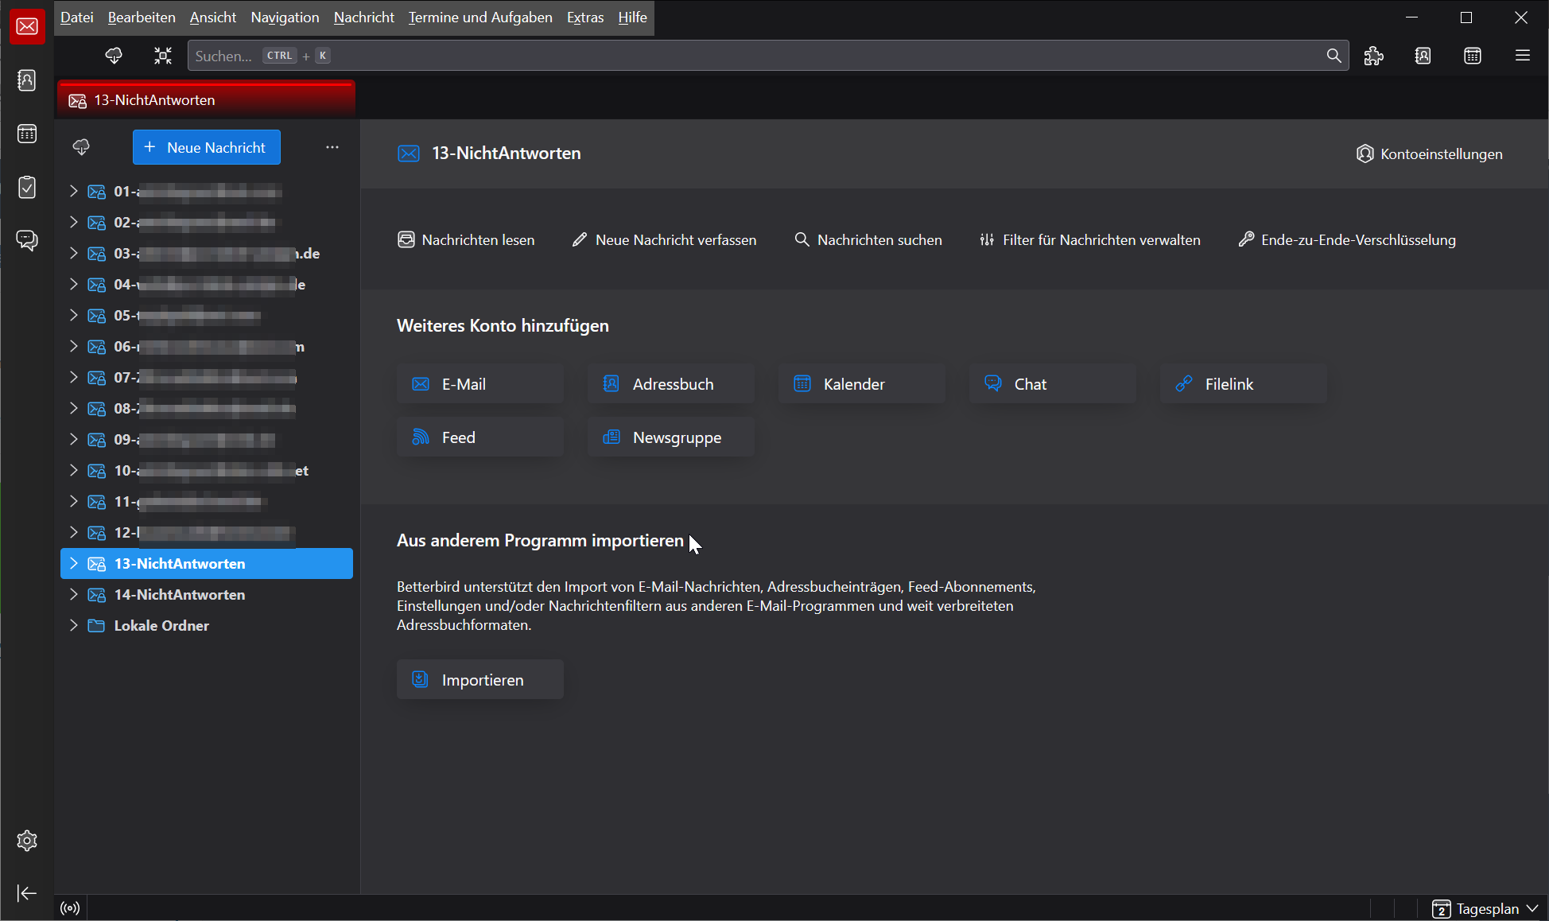Viewport: 1549px width, 921px height.
Task: Click the online status indicator icon
Action: click(x=70, y=908)
